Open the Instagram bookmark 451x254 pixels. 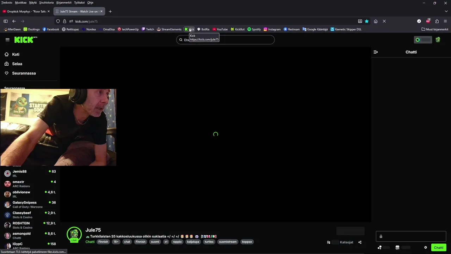tap(272, 29)
